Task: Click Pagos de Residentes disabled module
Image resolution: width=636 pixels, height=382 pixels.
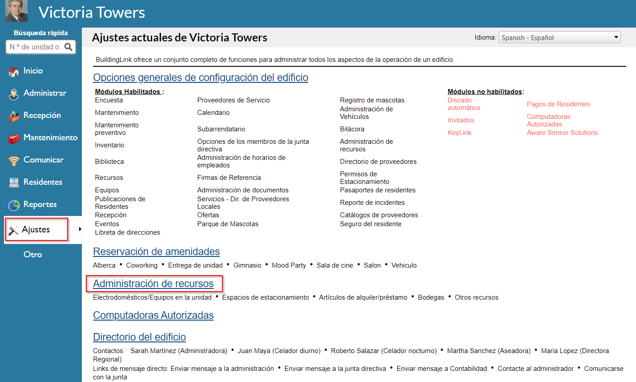Action: pos(558,104)
